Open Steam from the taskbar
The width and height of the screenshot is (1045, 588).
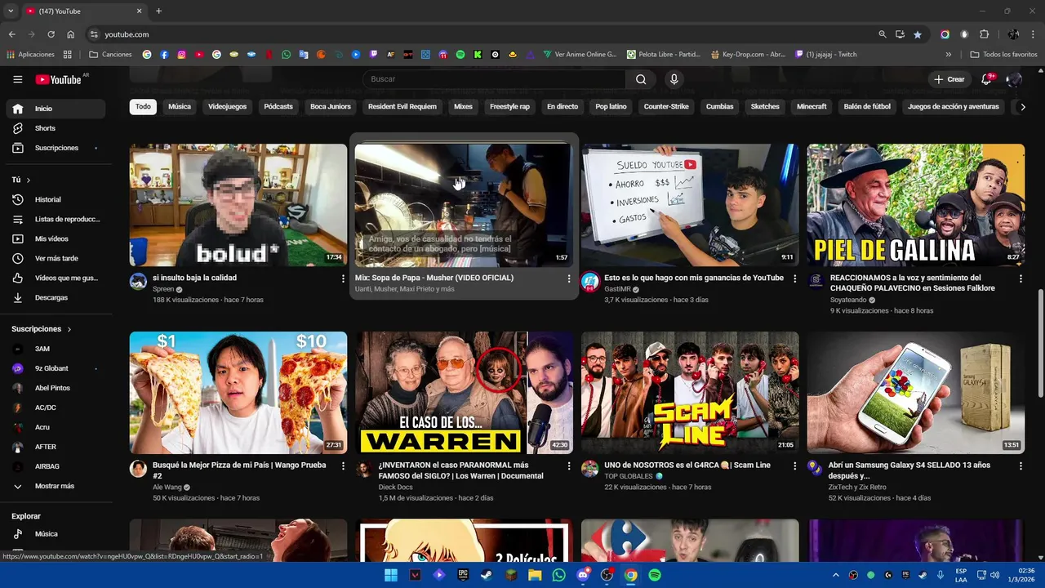pyautogui.click(x=487, y=575)
